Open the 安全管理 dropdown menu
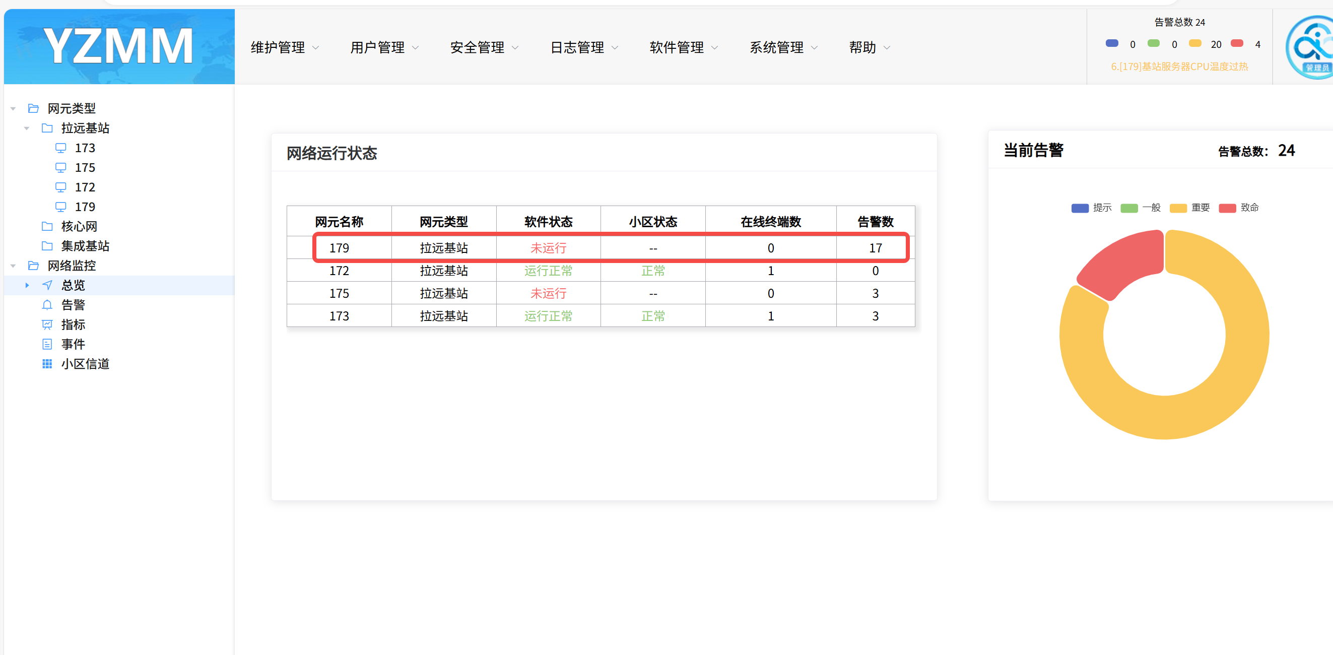Viewport: 1333px width, 655px height. coord(484,47)
